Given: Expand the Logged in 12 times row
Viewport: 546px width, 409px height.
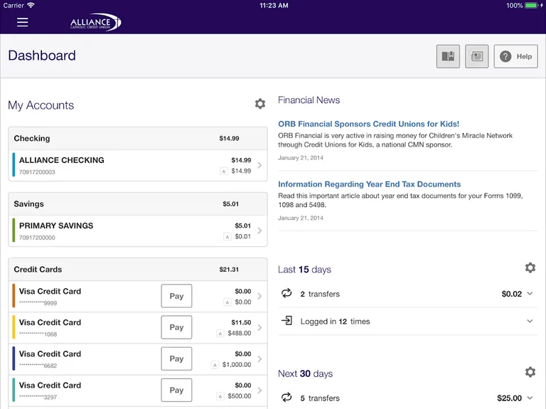Looking at the screenshot, I should tap(408, 322).
